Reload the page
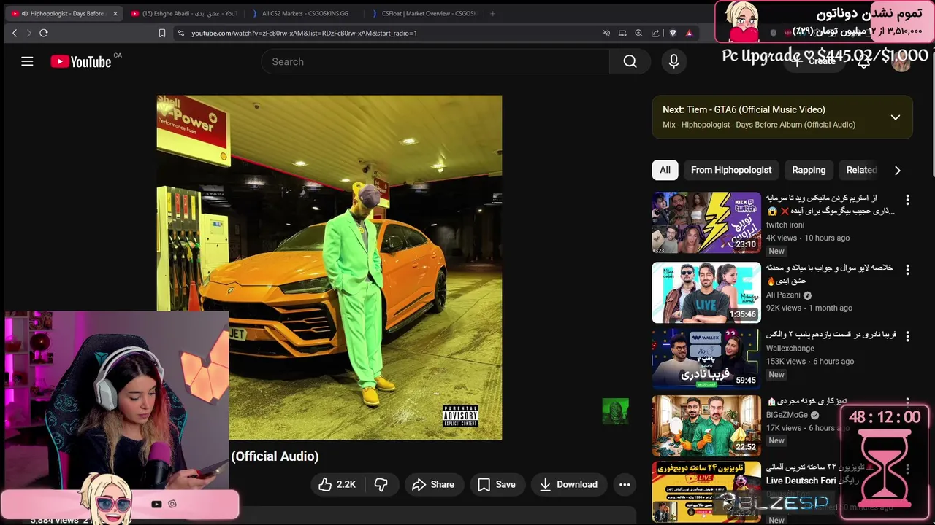The height and width of the screenshot is (525, 935). 44,33
